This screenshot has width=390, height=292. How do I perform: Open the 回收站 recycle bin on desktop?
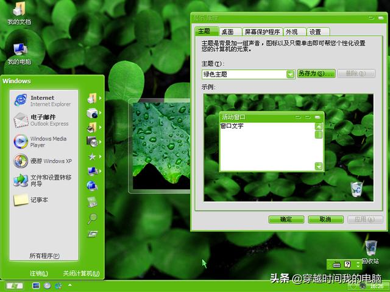point(370,251)
